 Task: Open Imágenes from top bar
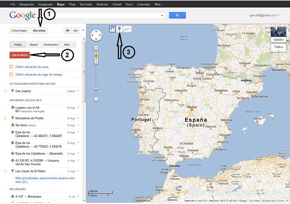click(45, 4)
